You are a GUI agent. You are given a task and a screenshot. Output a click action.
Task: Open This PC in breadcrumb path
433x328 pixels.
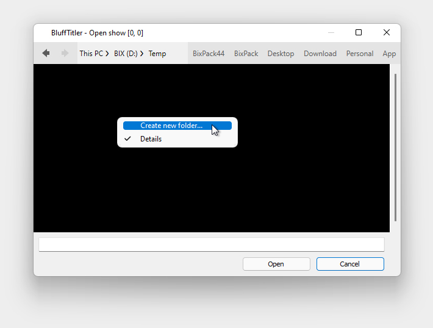tap(91, 54)
